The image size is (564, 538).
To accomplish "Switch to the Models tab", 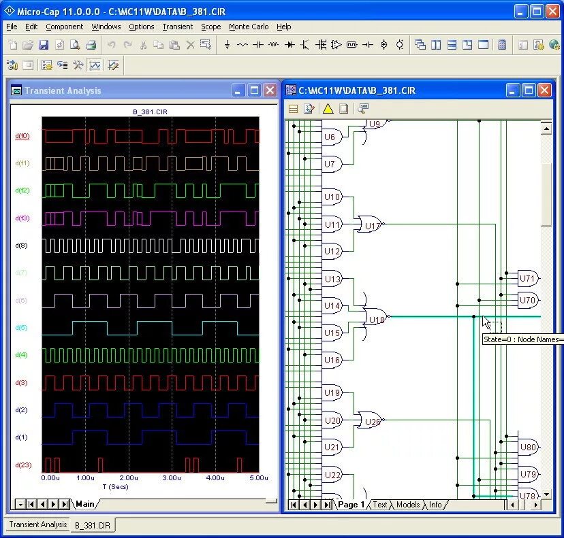I will point(408,505).
